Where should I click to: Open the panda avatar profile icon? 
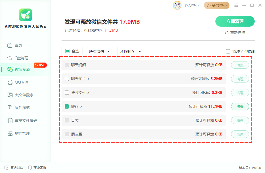point(177,5)
